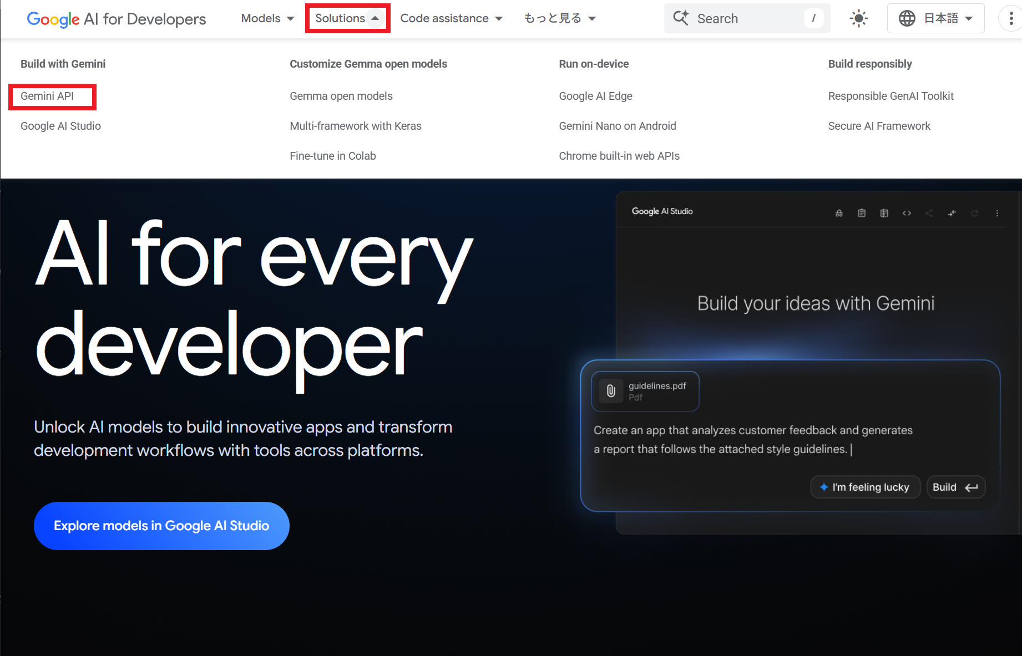Click the code brackets icon in AI Studio panel
The width and height of the screenshot is (1022, 656).
click(907, 213)
